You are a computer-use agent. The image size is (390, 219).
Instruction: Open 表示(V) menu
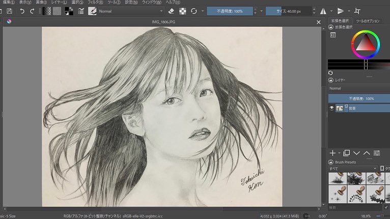25,2
